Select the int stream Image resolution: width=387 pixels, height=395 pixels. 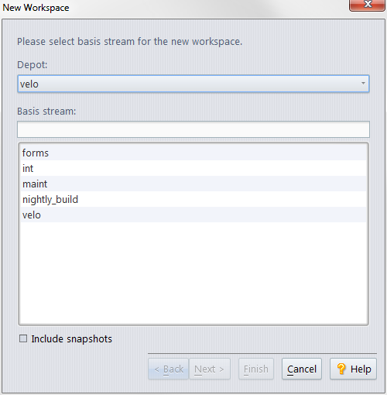pyautogui.click(x=193, y=168)
